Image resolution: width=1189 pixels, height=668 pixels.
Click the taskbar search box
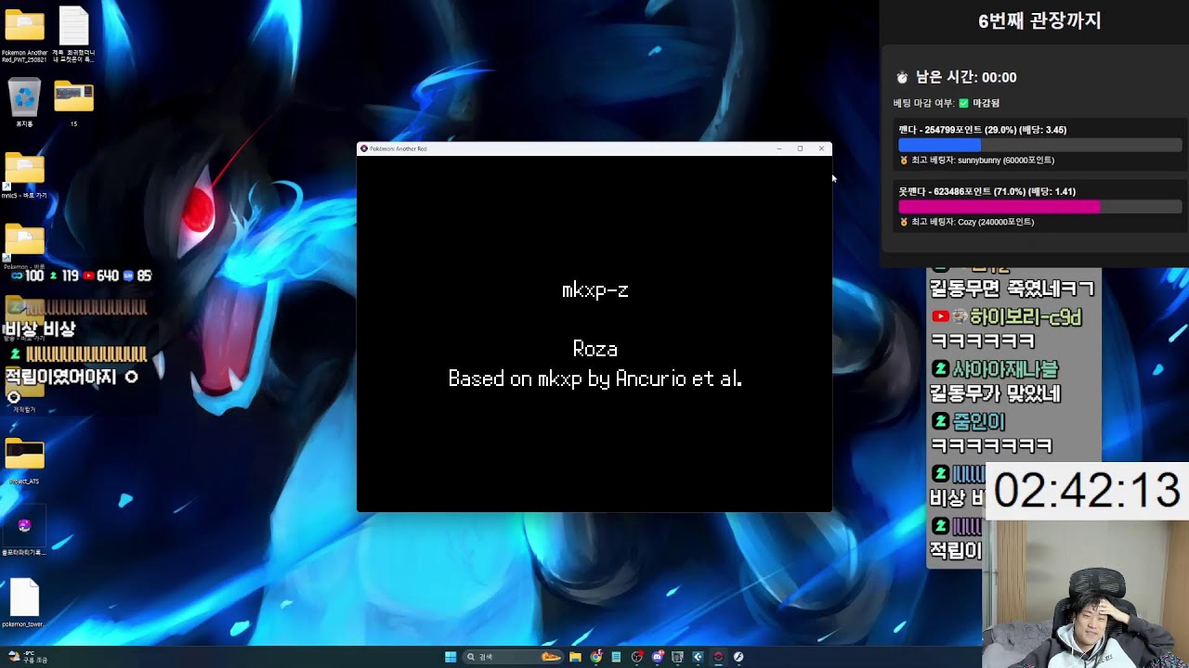click(x=514, y=657)
